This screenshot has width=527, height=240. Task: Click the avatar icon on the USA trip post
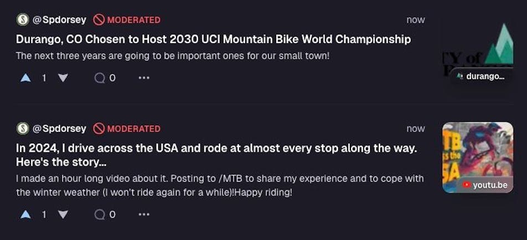[x=23, y=129]
